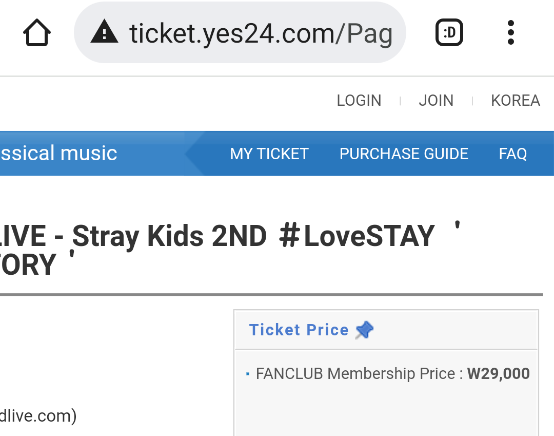Switch site language via KOREA link
Viewport: 554px width, 436px height.
tap(515, 101)
